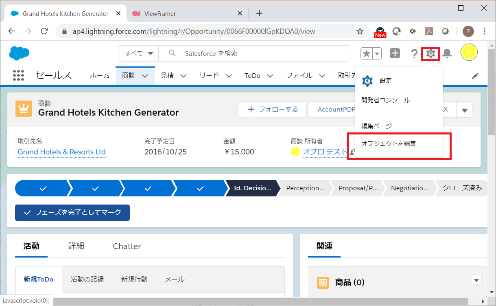Open the help question mark icon
This screenshot has width=496, height=306.
(414, 53)
